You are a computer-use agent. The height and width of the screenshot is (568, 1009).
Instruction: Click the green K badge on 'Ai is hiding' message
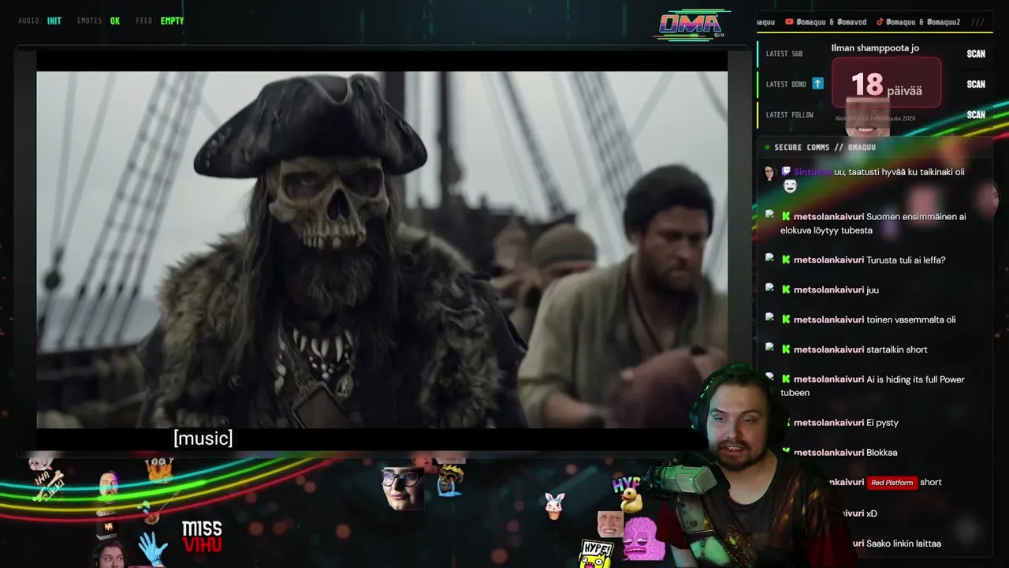(x=786, y=379)
